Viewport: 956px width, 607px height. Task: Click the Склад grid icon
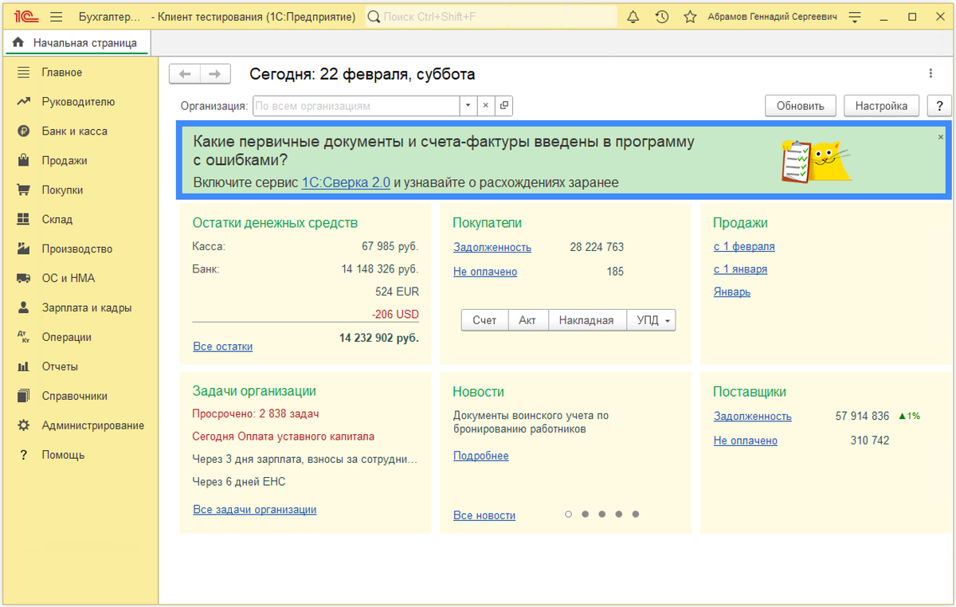click(24, 219)
